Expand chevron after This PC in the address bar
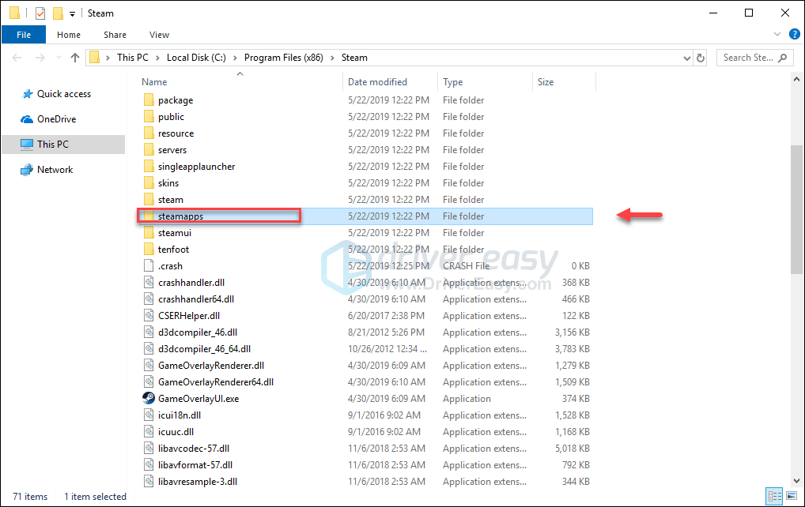Viewport: 805px width, 507px height. pos(157,58)
